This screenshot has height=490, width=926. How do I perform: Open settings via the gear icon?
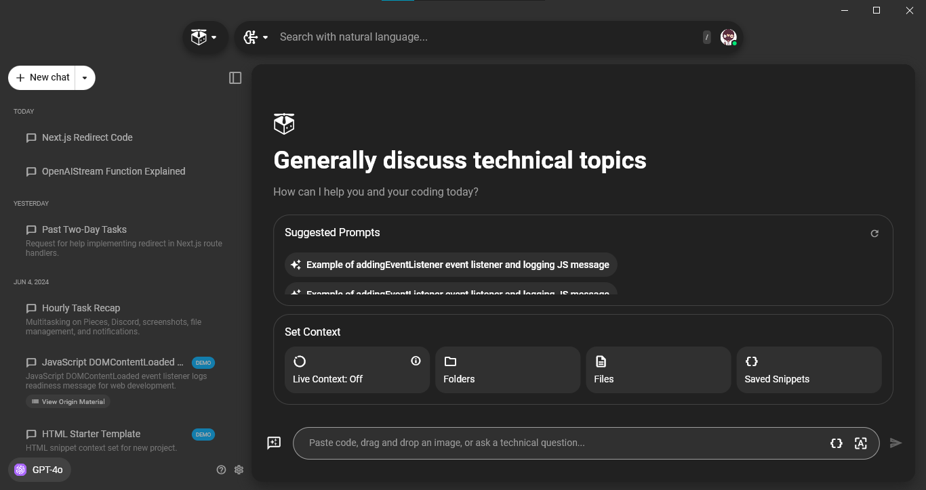click(239, 470)
